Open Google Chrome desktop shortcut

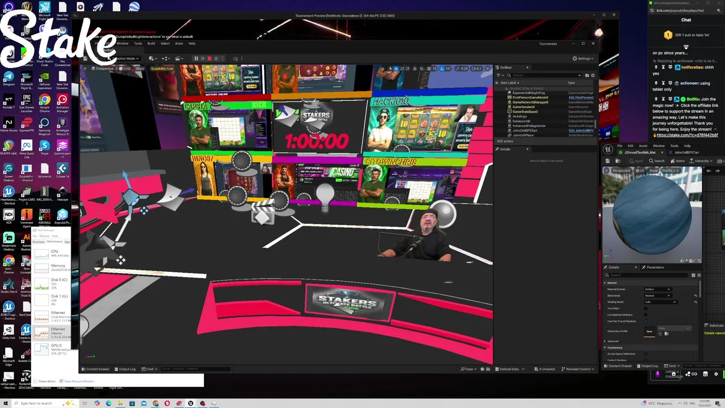pyautogui.click(x=44, y=103)
